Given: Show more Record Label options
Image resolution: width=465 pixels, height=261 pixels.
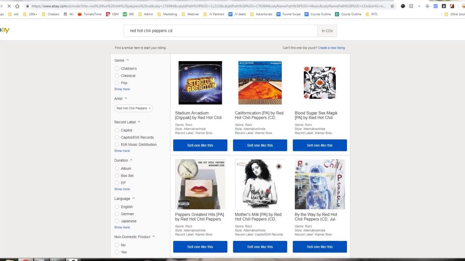Looking at the screenshot, I should [122, 151].
